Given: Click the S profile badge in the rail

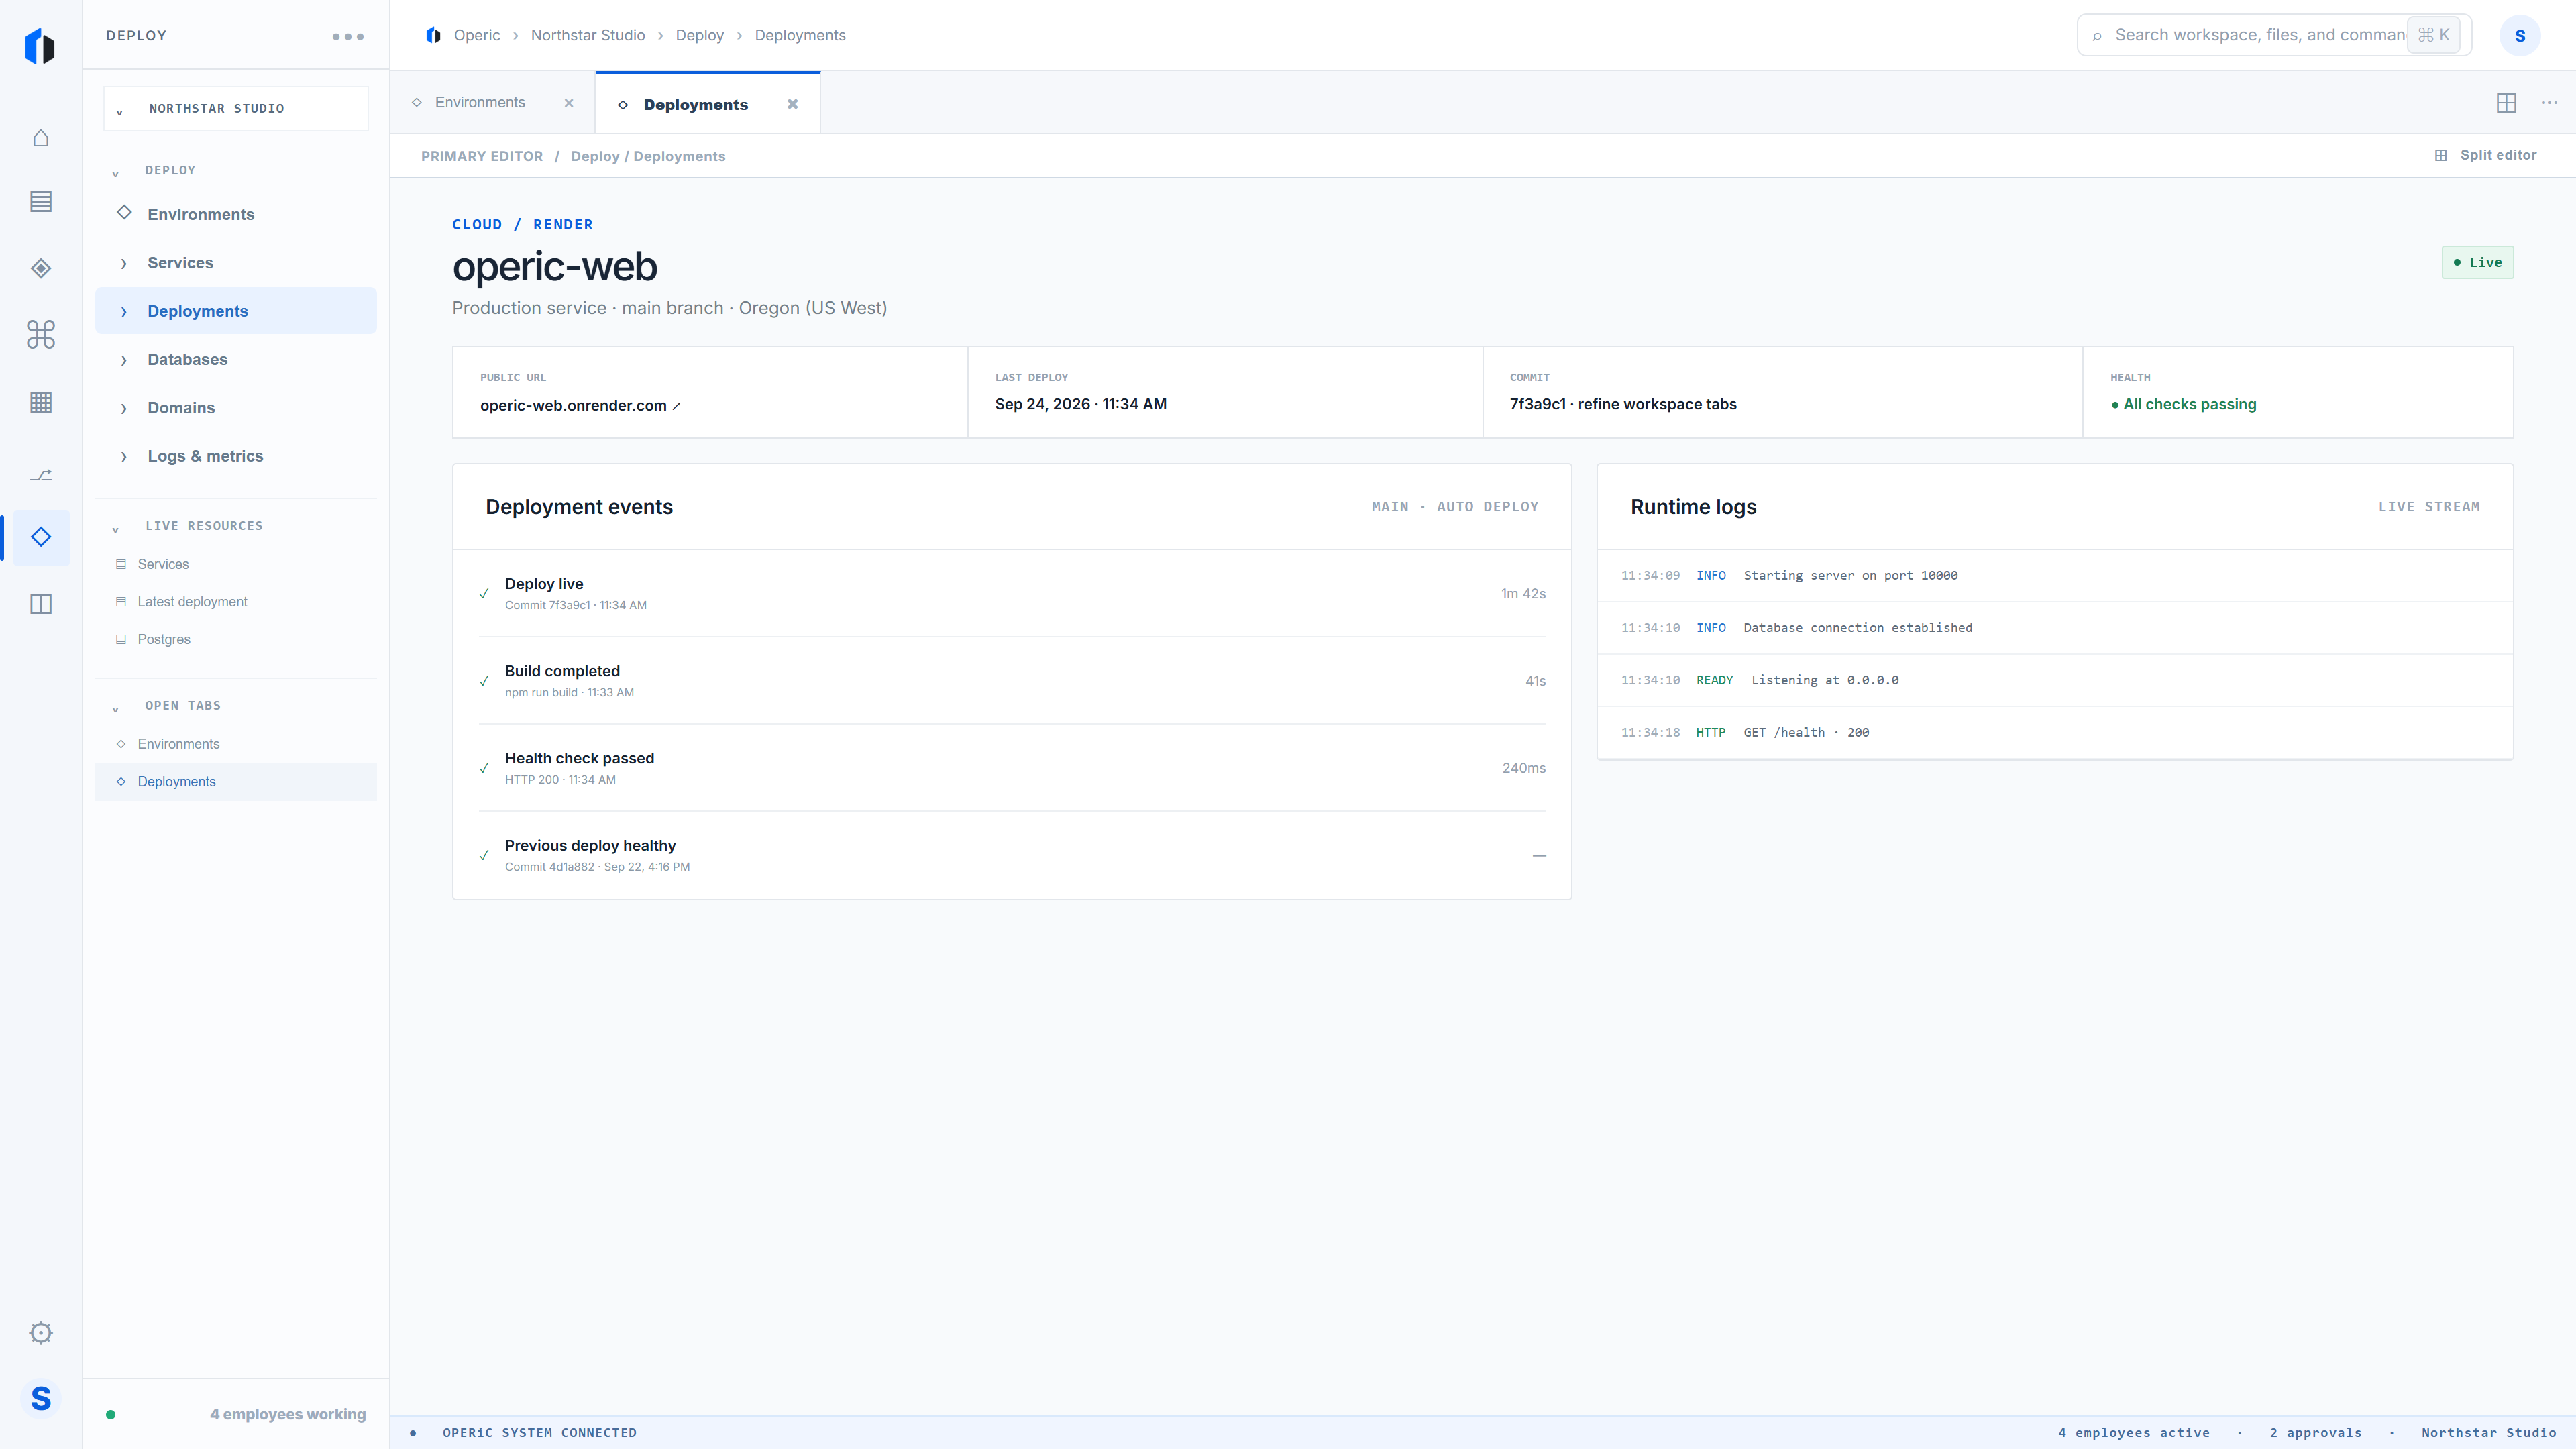Looking at the screenshot, I should click(x=41, y=1398).
